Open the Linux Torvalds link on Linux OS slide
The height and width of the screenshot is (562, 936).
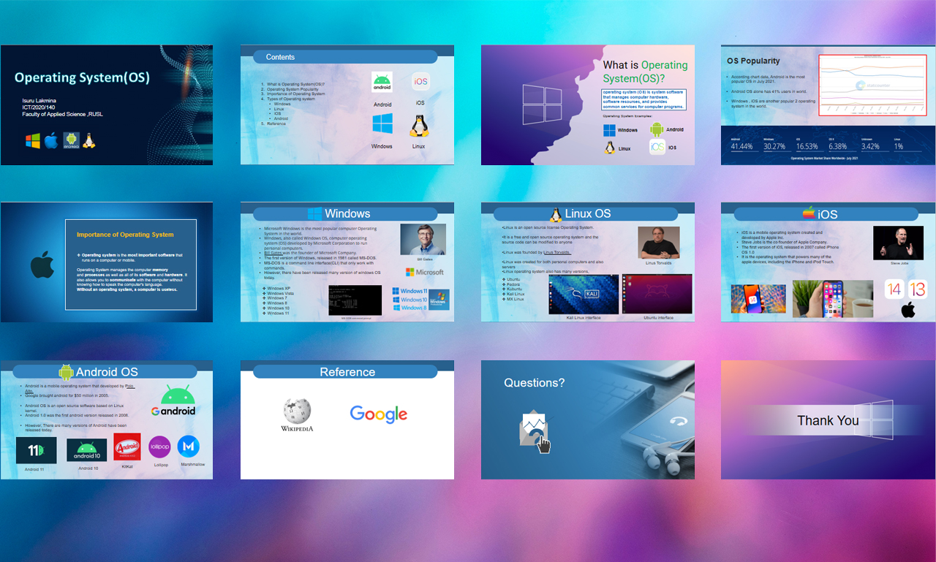tap(557, 253)
